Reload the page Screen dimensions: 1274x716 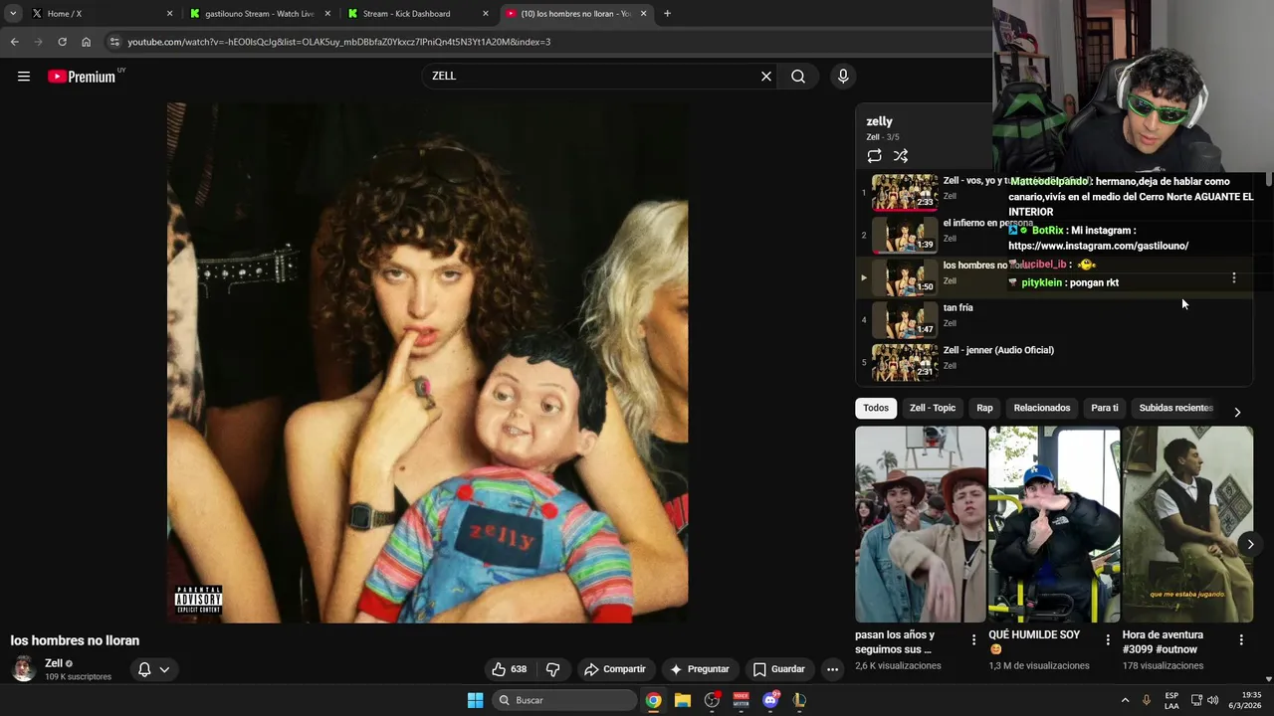click(x=62, y=42)
